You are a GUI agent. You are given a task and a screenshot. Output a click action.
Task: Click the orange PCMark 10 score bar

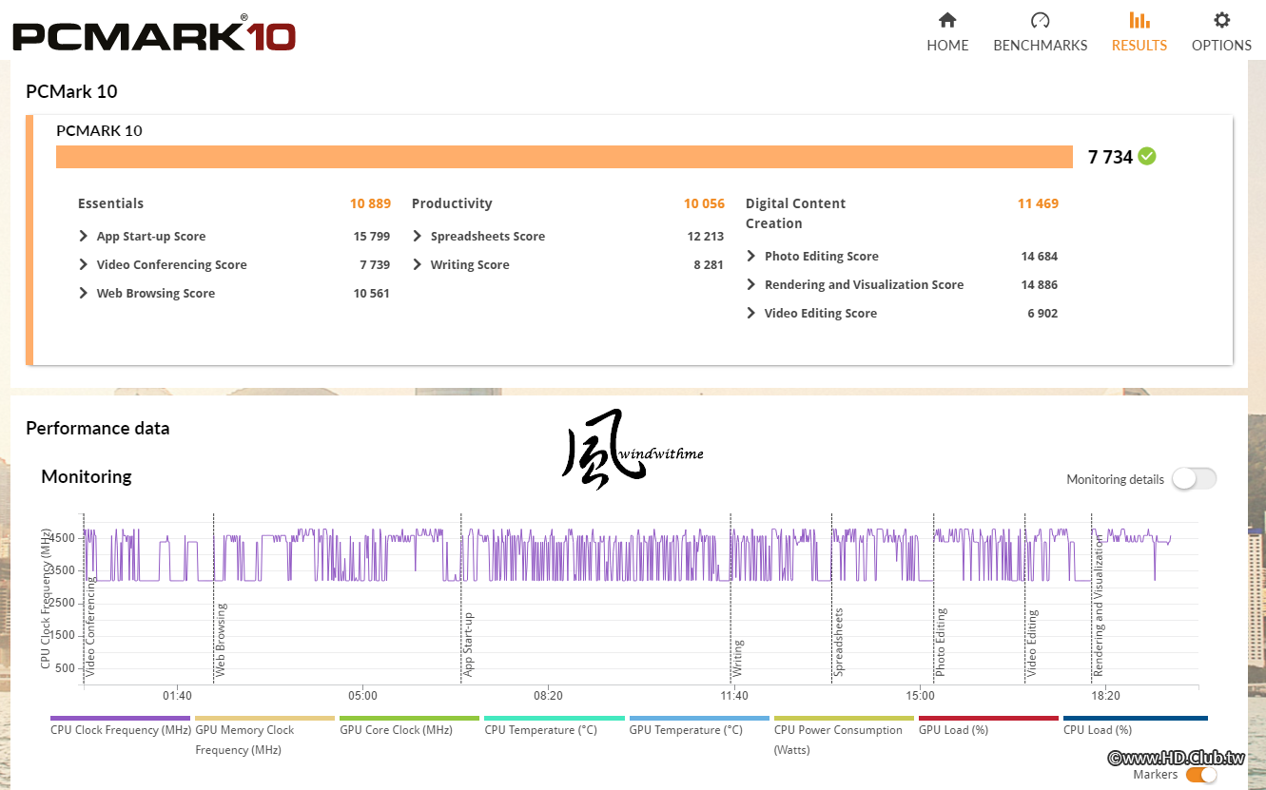pyautogui.click(x=565, y=157)
